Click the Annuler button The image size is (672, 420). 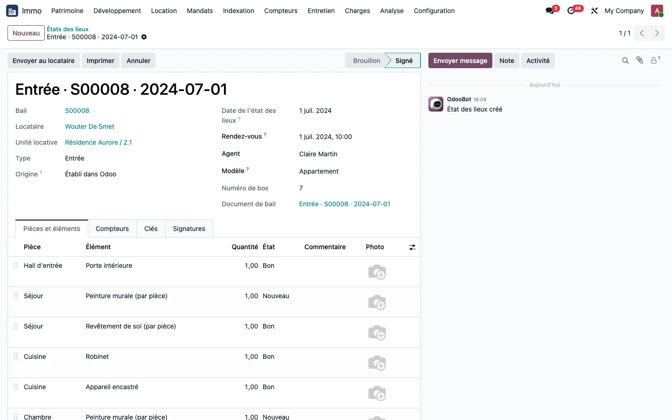point(139,61)
